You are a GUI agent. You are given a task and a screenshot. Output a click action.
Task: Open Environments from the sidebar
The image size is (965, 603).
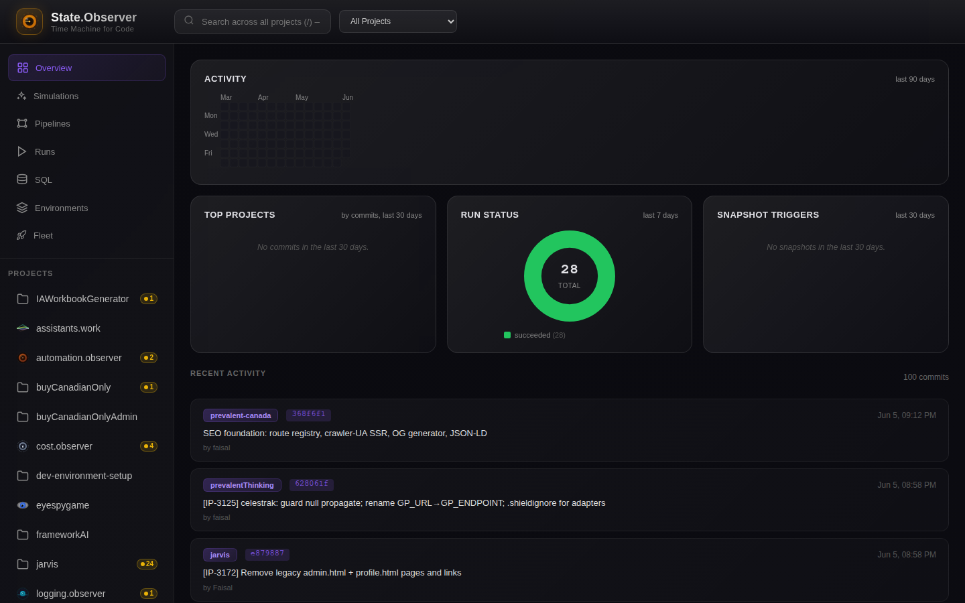(86, 208)
